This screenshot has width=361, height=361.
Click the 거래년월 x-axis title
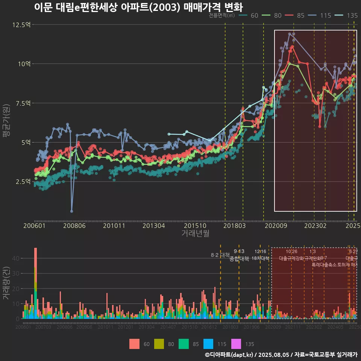tap(196, 233)
